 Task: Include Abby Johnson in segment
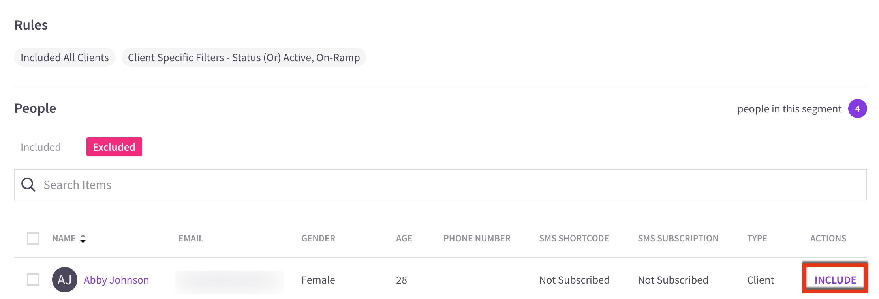835,280
